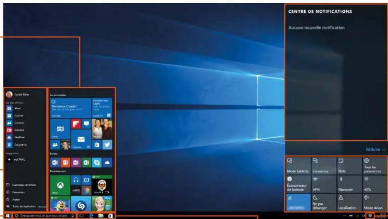Screen dimensions: 388x219
Task: Open Cortana's Bienvenue Coralie tile
Action: (x=71, y=108)
